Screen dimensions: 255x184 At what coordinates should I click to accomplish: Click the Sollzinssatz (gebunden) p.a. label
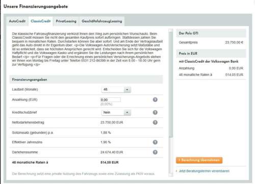[33, 133]
